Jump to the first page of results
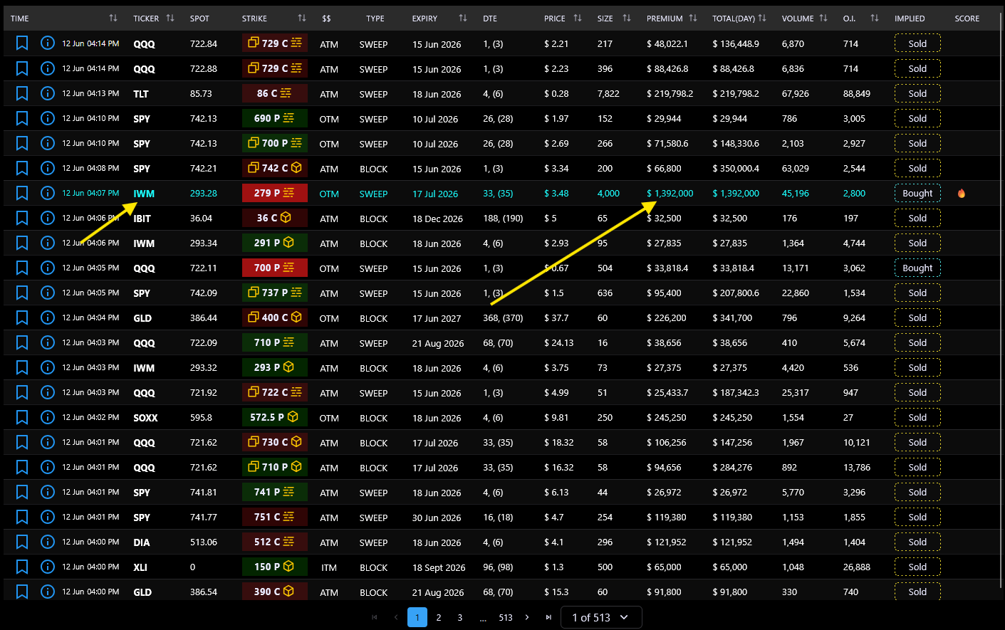1005x630 pixels. (x=375, y=617)
